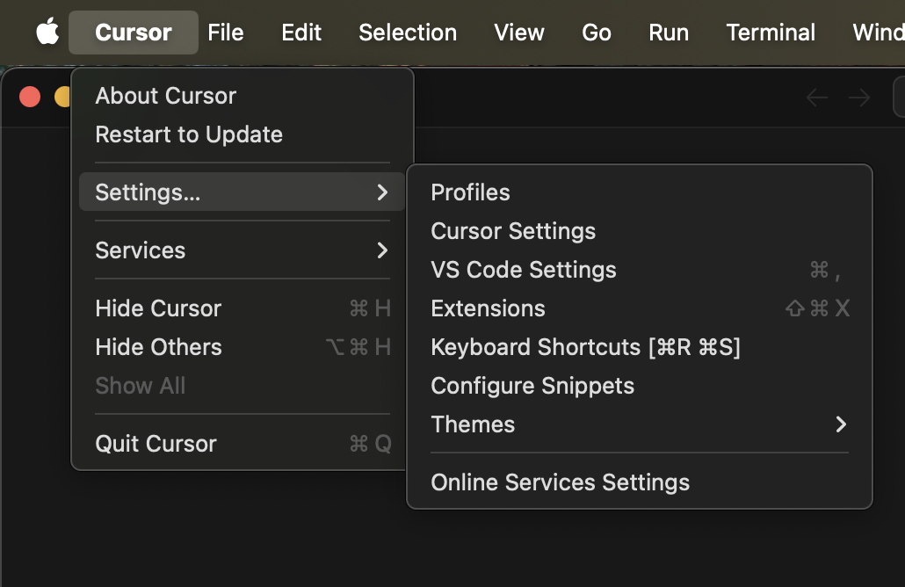Viewport: 905px width, 587px height.
Task: Open the File menu
Action: pyautogui.click(x=225, y=32)
